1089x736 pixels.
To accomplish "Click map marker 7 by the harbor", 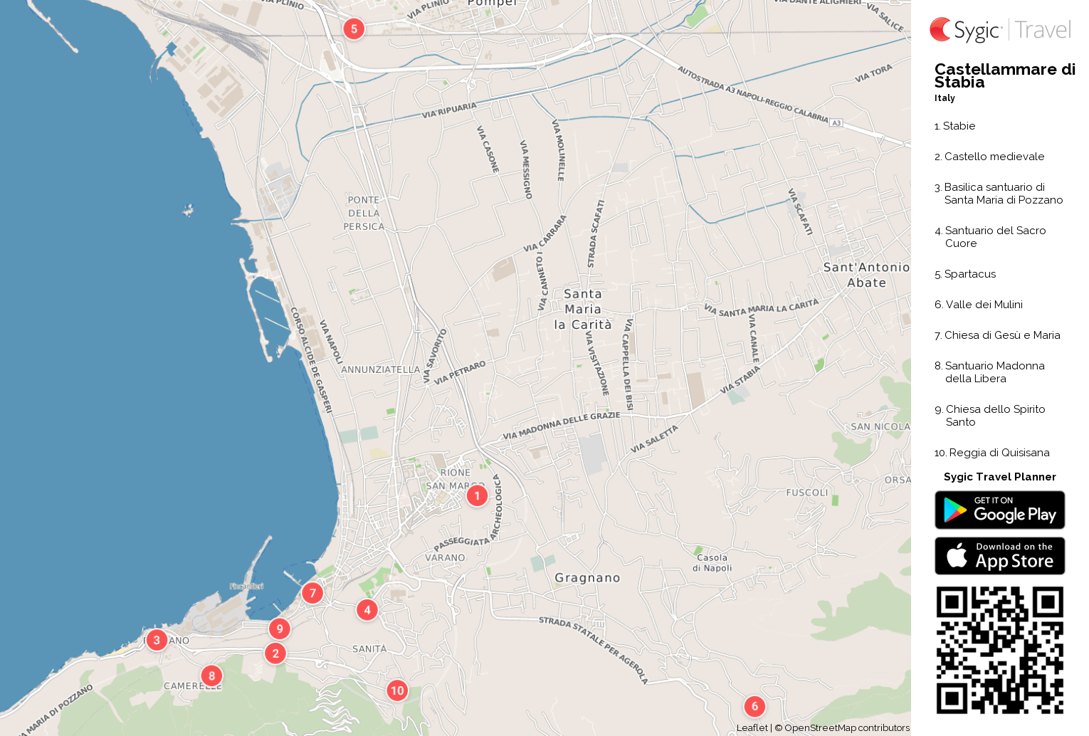I will coord(312,593).
